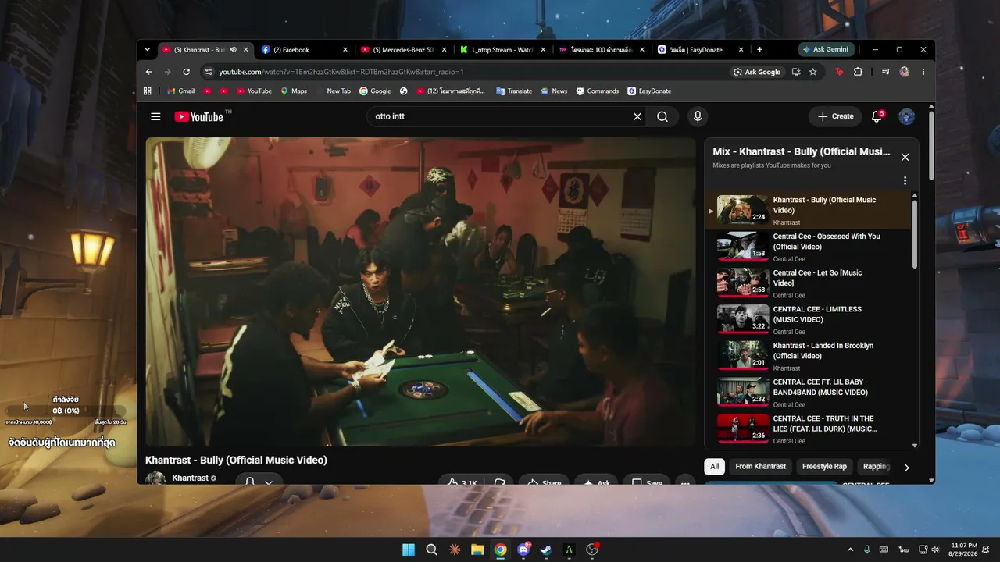Image resolution: width=1000 pixels, height=562 pixels.
Task: Click the Create button
Action: click(x=835, y=116)
